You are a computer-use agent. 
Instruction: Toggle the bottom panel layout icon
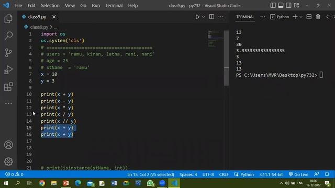pos(281,6)
